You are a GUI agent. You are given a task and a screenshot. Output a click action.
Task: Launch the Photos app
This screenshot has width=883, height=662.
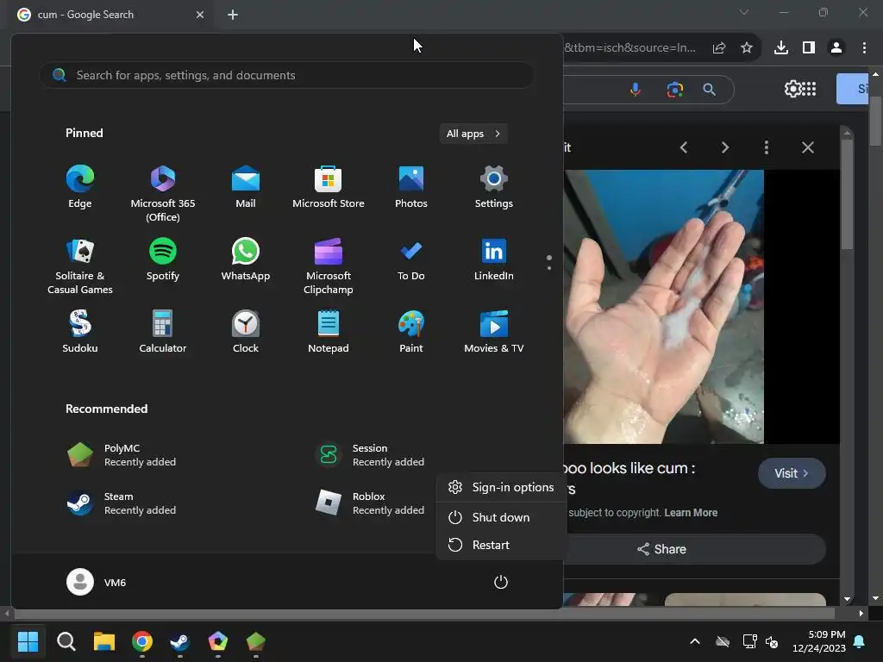[411, 187]
